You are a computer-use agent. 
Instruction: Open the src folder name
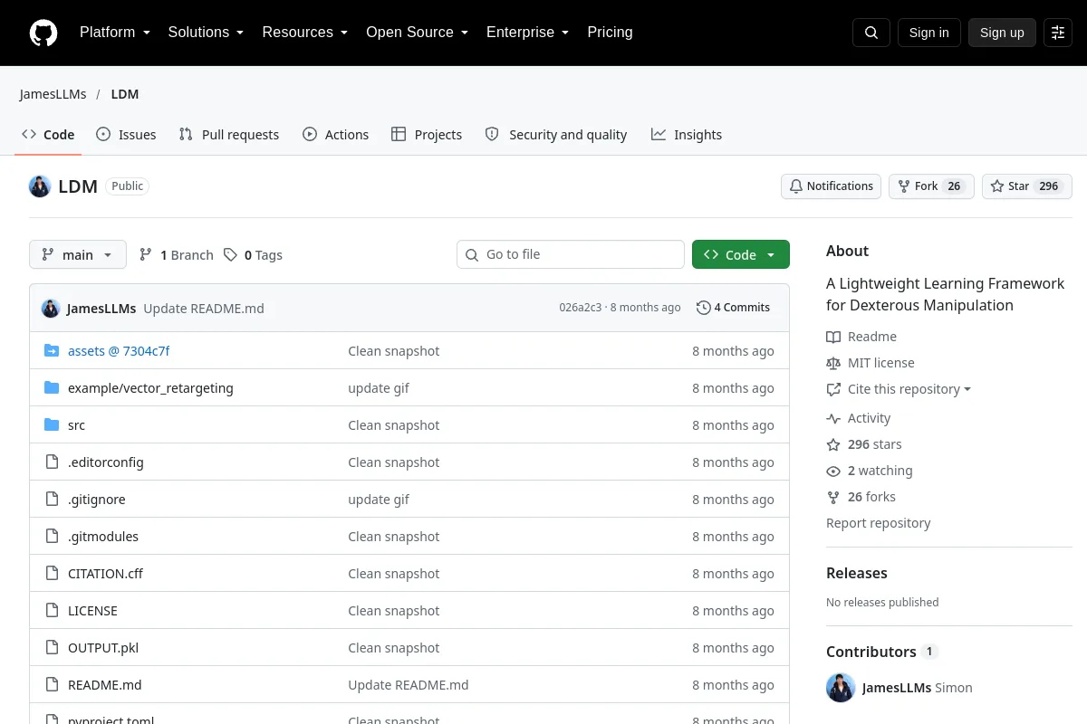(76, 425)
